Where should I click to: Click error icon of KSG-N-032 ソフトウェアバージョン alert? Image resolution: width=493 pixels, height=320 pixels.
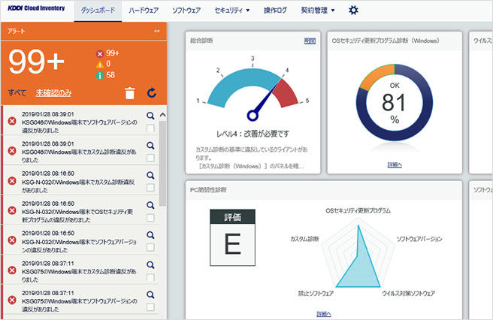click(x=12, y=240)
